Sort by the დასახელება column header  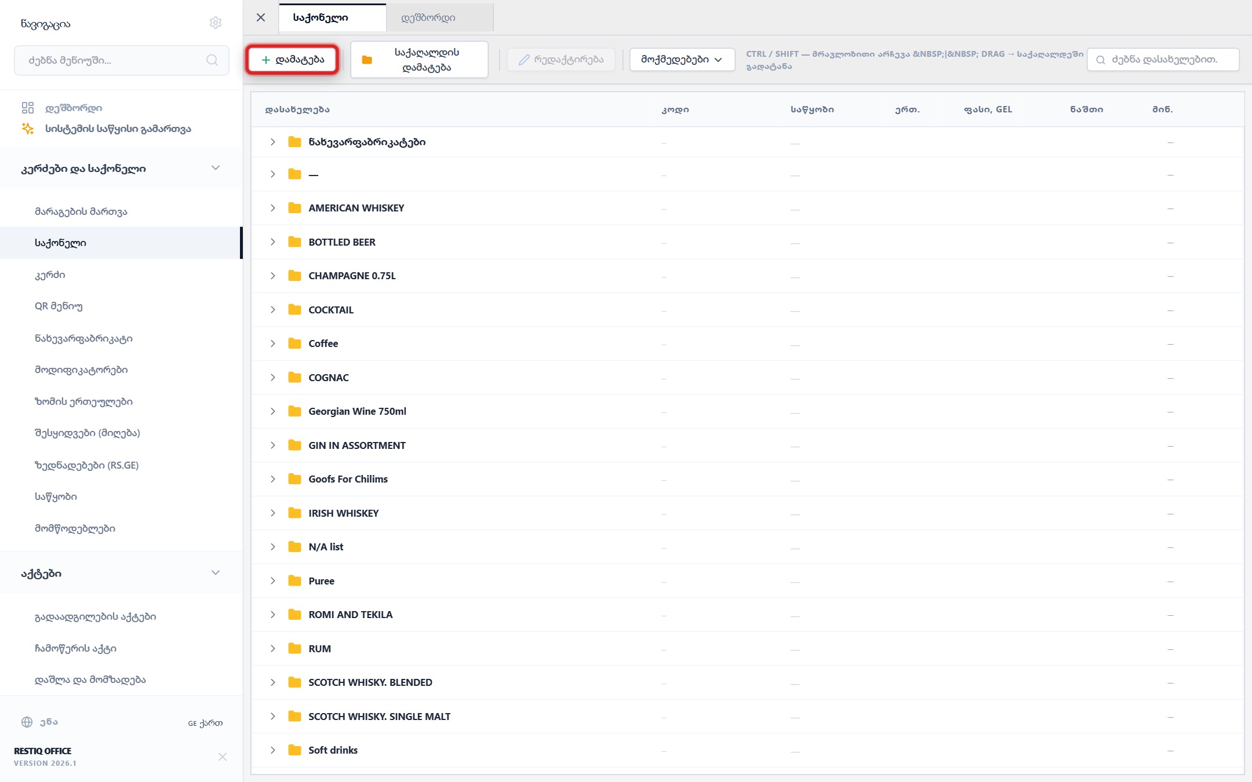(x=297, y=109)
